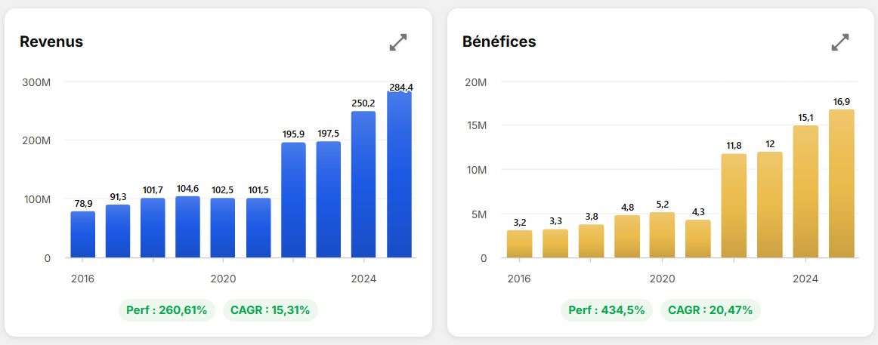878x345 pixels.
Task: Select the 284,4 revenue bar
Action: click(399, 174)
